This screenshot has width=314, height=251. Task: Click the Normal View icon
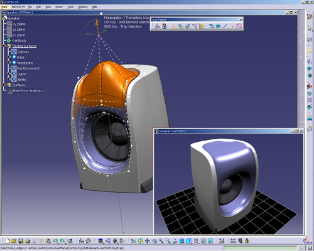pos(175,241)
